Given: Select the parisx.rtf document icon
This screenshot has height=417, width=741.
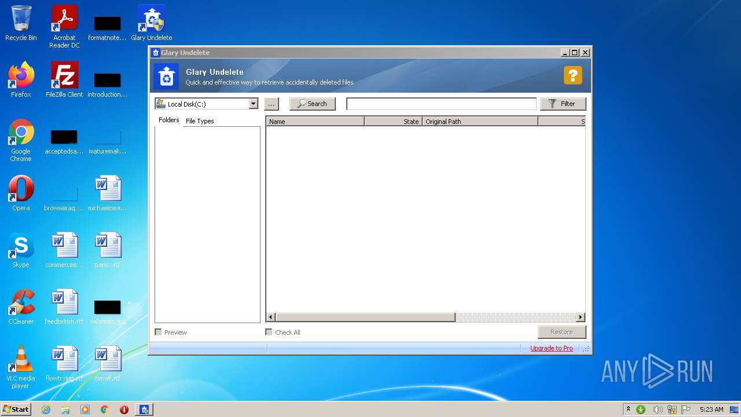Looking at the screenshot, I should tap(108, 250).
